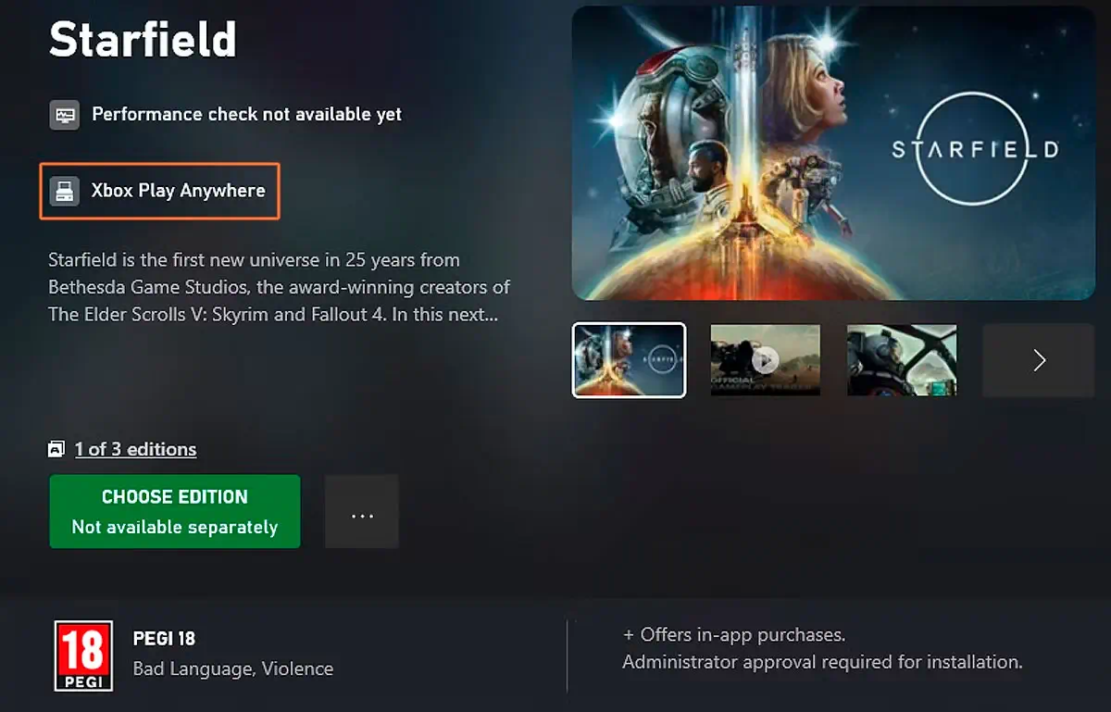Click the performance check monitor icon
This screenshot has width=1111, height=712.
tap(64, 115)
